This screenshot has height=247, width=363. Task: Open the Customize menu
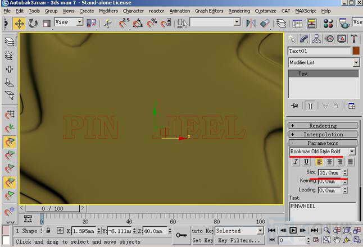tap(265, 11)
